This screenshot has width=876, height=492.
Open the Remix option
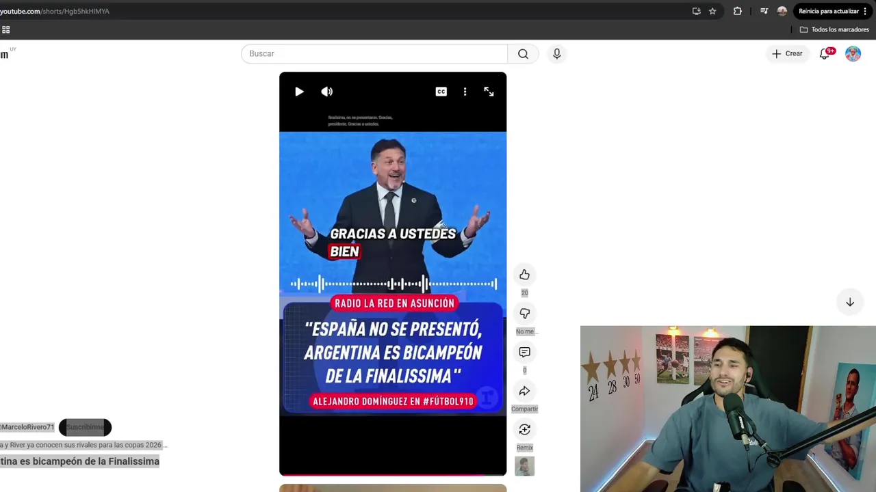[524, 429]
